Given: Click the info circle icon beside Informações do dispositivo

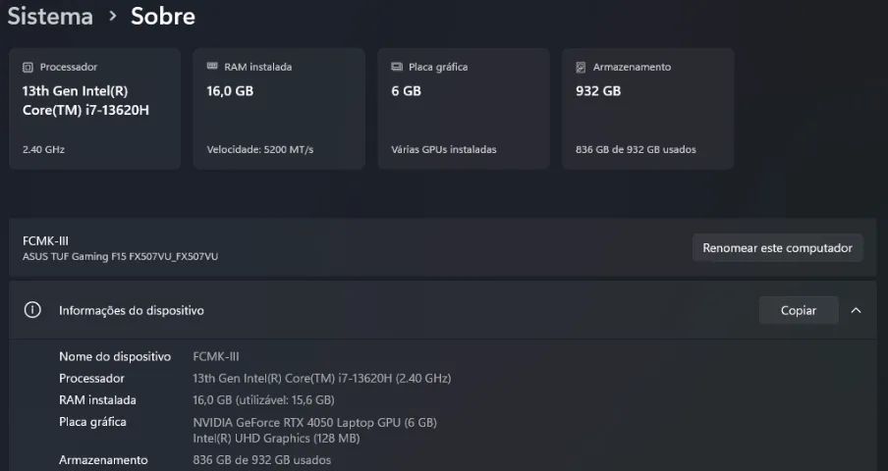Looking at the screenshot, I should coord(32,310).
